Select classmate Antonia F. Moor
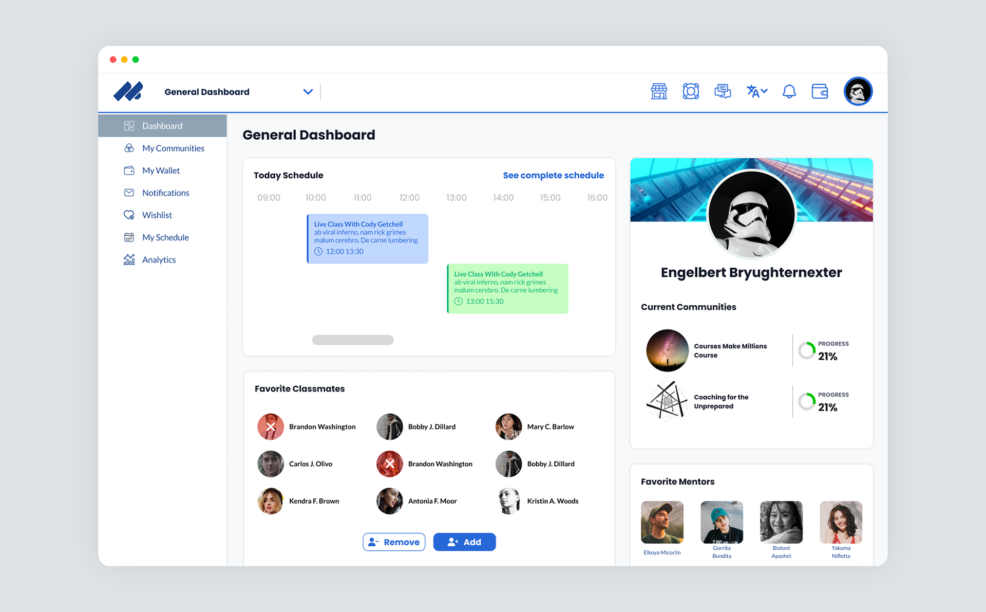This screenshot has height=612, width=986. pyautogui.click(x=416, y=501)
